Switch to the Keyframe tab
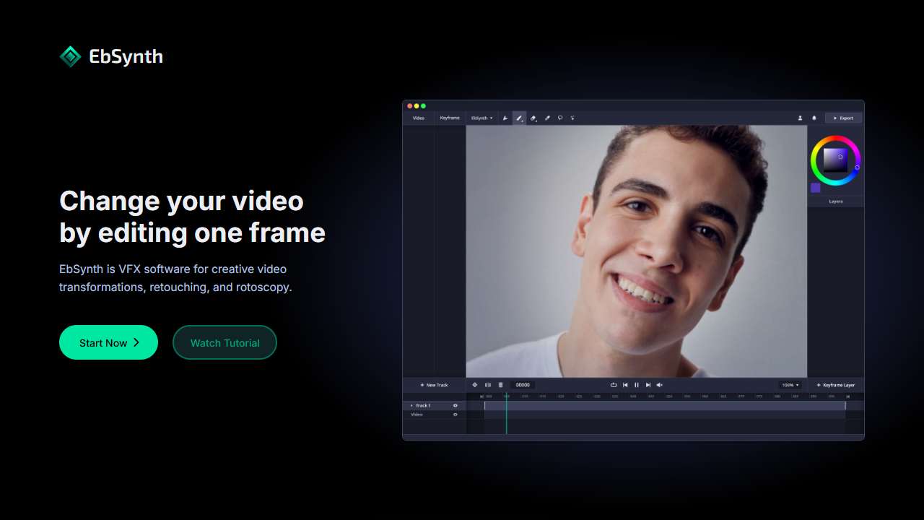This screenshot has width=924, height=520. [450, 118]
